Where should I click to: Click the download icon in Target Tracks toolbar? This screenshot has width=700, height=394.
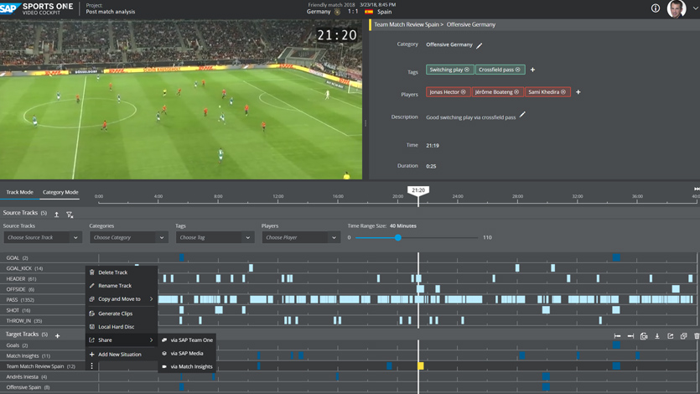click(657, 336)
